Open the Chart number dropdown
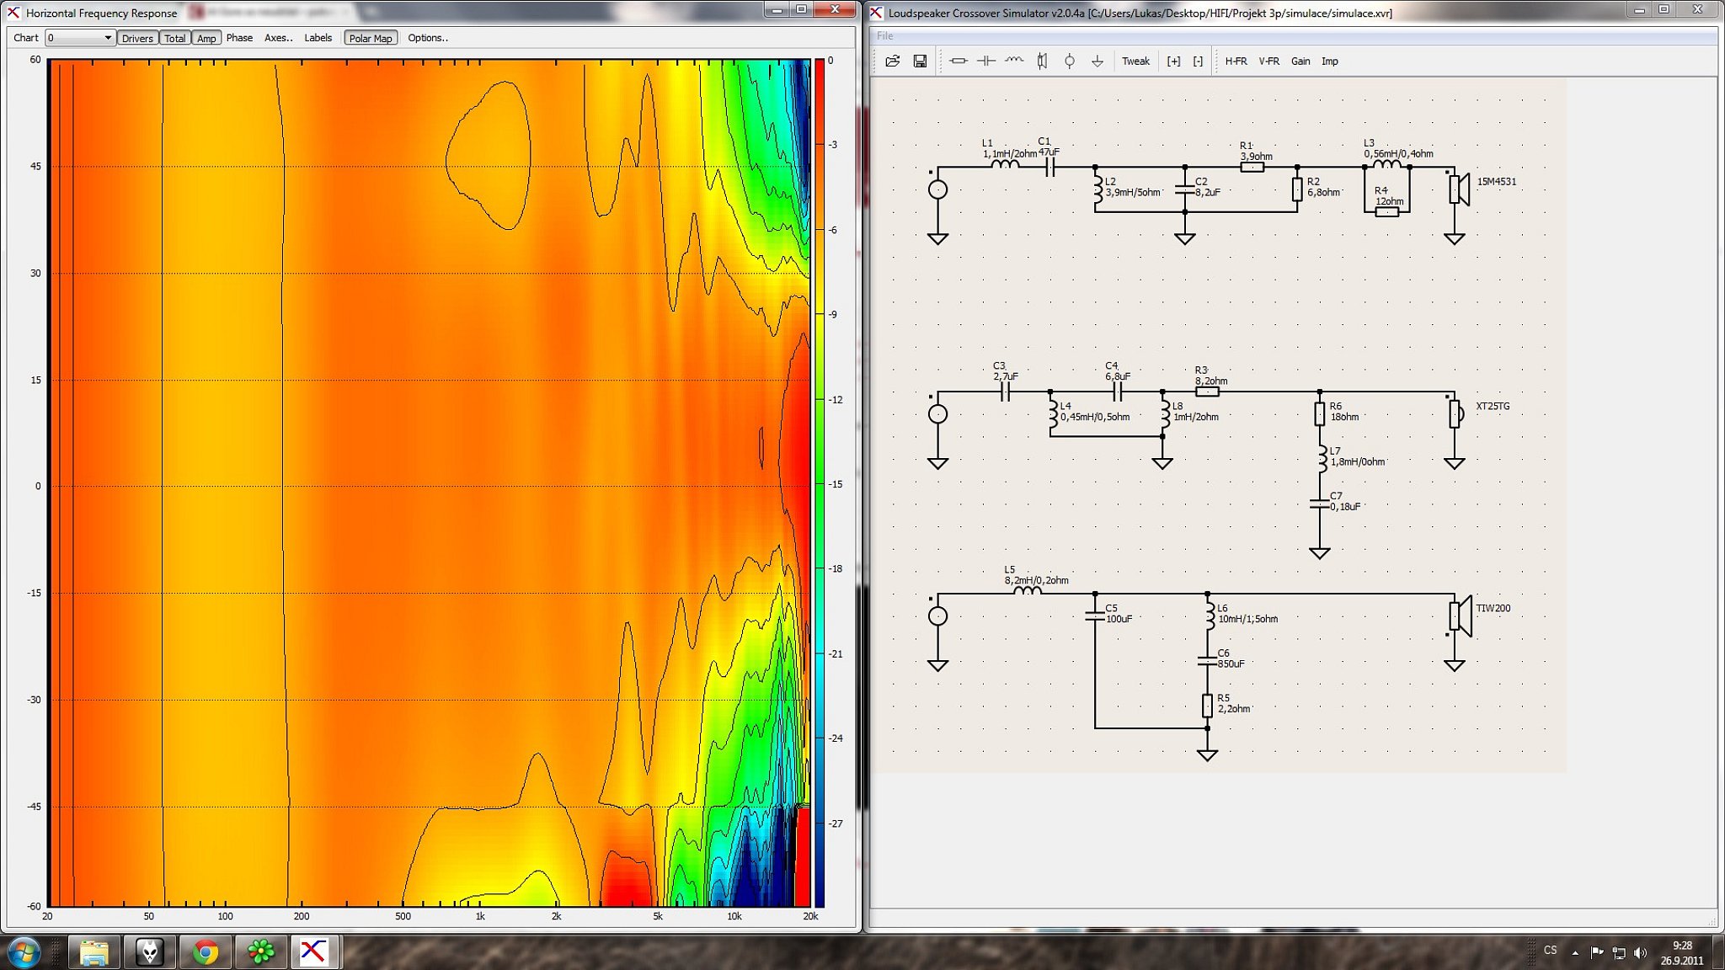The width and height of the screenshot is (1725, 970). tap(80, 38)
